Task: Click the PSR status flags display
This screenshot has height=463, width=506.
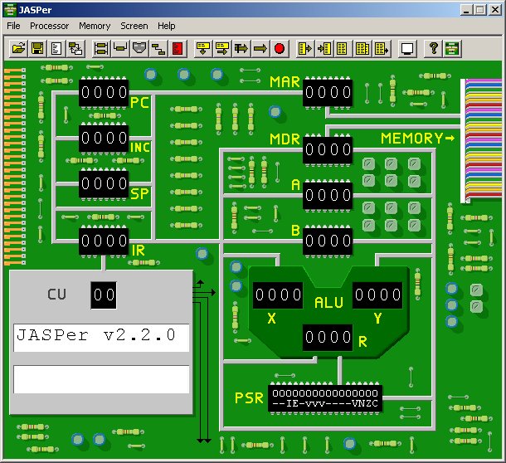Action: 325,398
